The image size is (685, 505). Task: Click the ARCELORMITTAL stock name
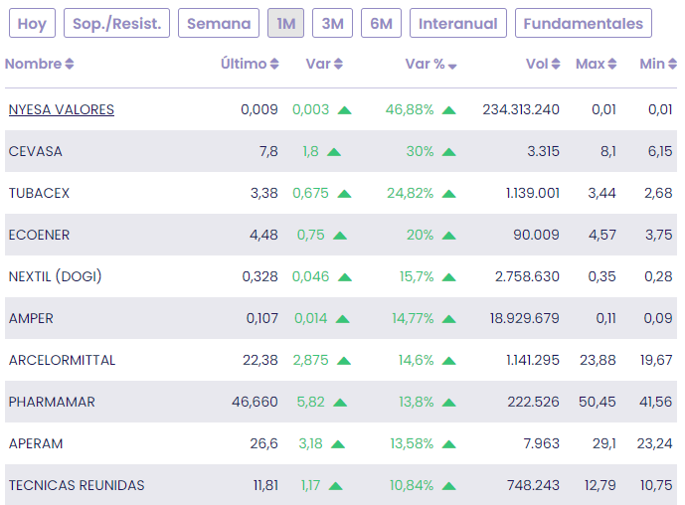[x=62, y=360]
